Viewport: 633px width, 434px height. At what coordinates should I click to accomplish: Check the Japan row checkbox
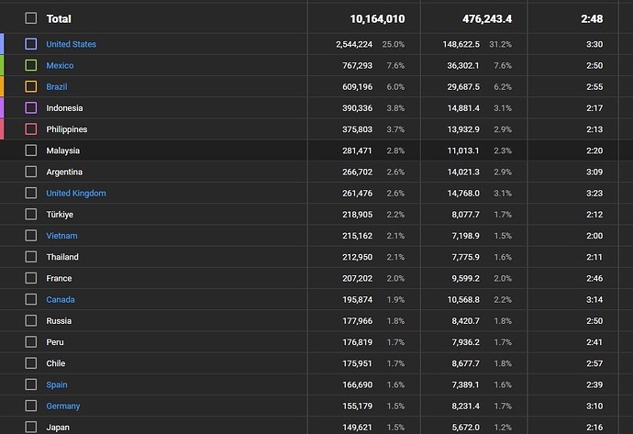[x=31, y=427]
